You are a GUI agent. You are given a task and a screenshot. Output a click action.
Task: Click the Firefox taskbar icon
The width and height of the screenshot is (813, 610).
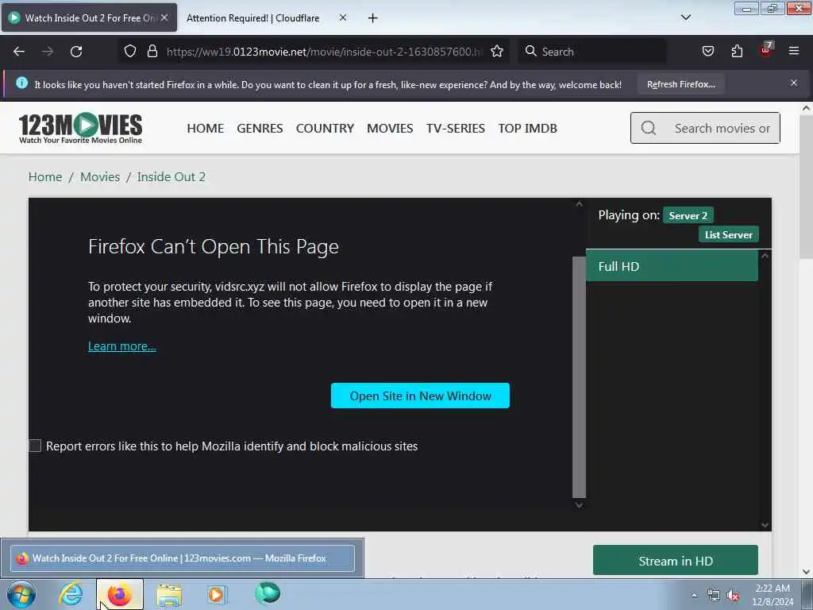point(119,594)
